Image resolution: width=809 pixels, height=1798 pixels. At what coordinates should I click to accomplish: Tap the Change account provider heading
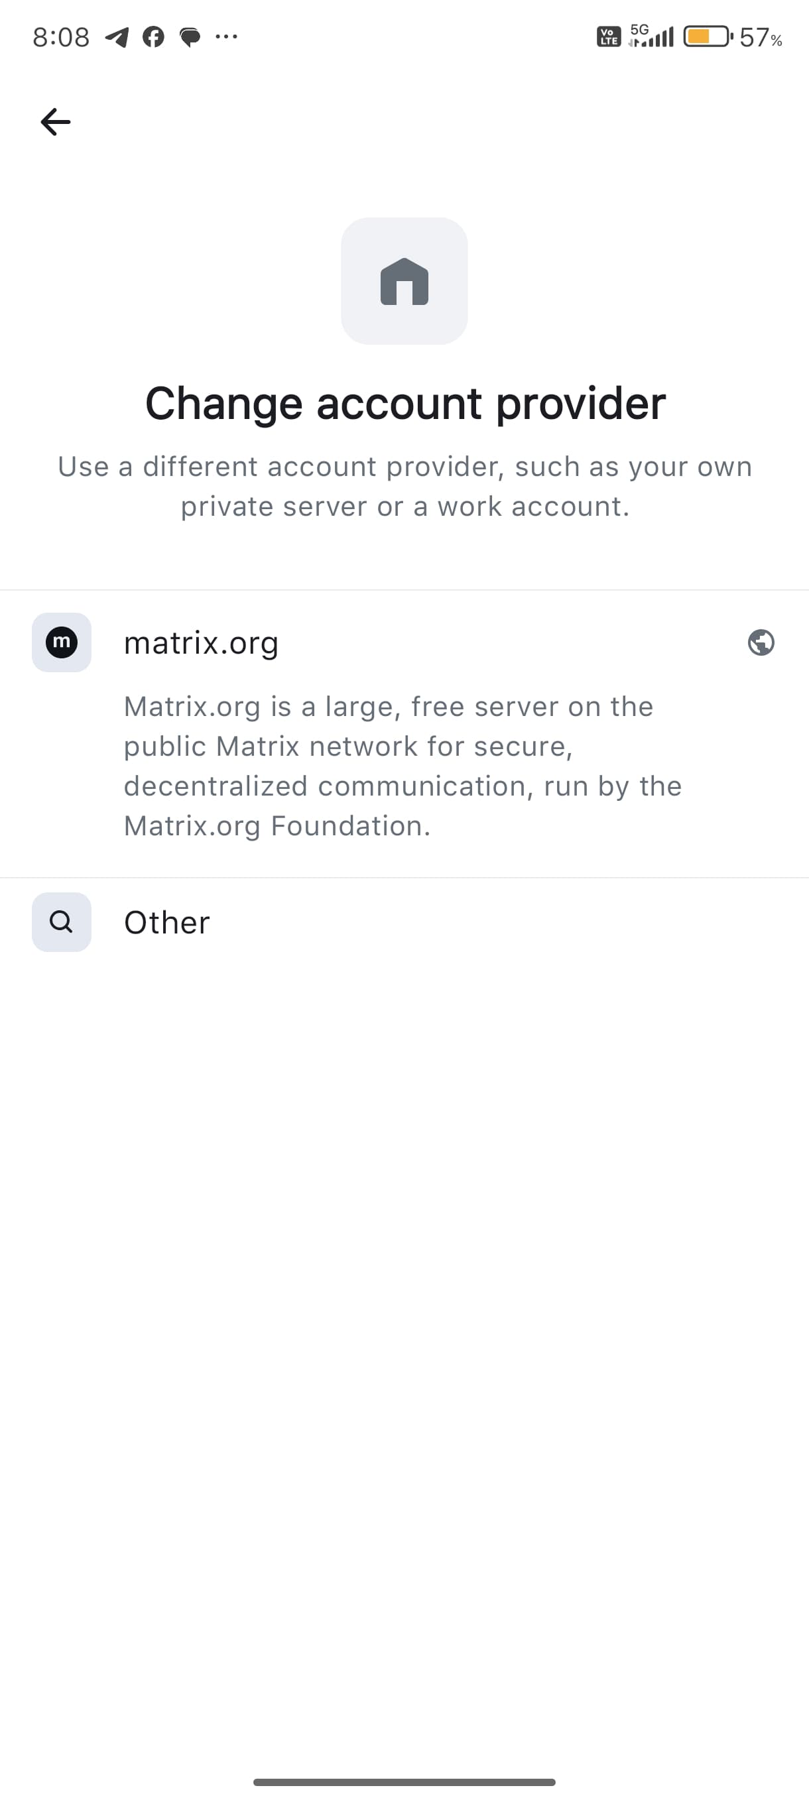[x=405, y=404]
